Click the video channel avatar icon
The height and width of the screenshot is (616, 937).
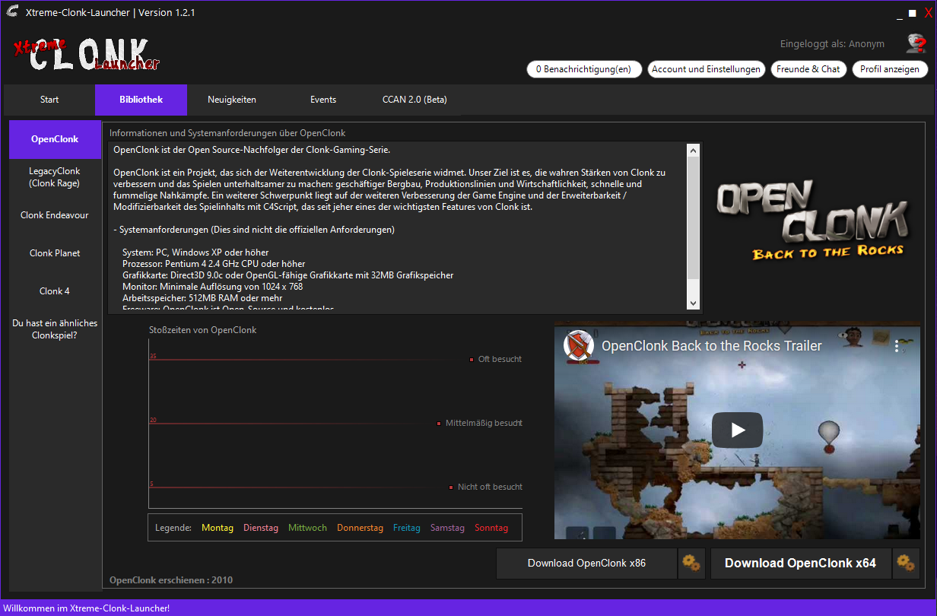coord(578,346)
